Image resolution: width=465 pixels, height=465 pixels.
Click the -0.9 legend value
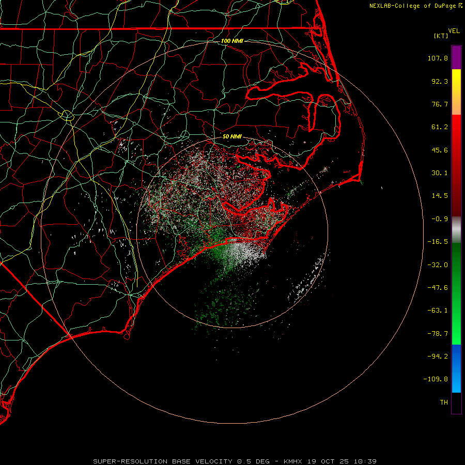tap(440, 219)
